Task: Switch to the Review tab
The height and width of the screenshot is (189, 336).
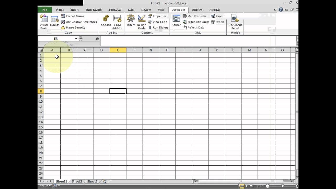Action: [146, 10]
